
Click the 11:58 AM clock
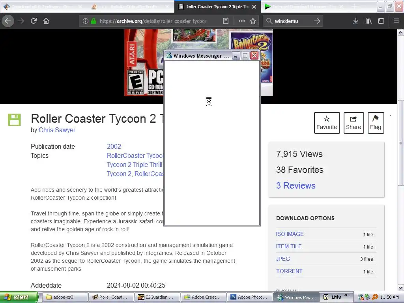coord(389,297)
